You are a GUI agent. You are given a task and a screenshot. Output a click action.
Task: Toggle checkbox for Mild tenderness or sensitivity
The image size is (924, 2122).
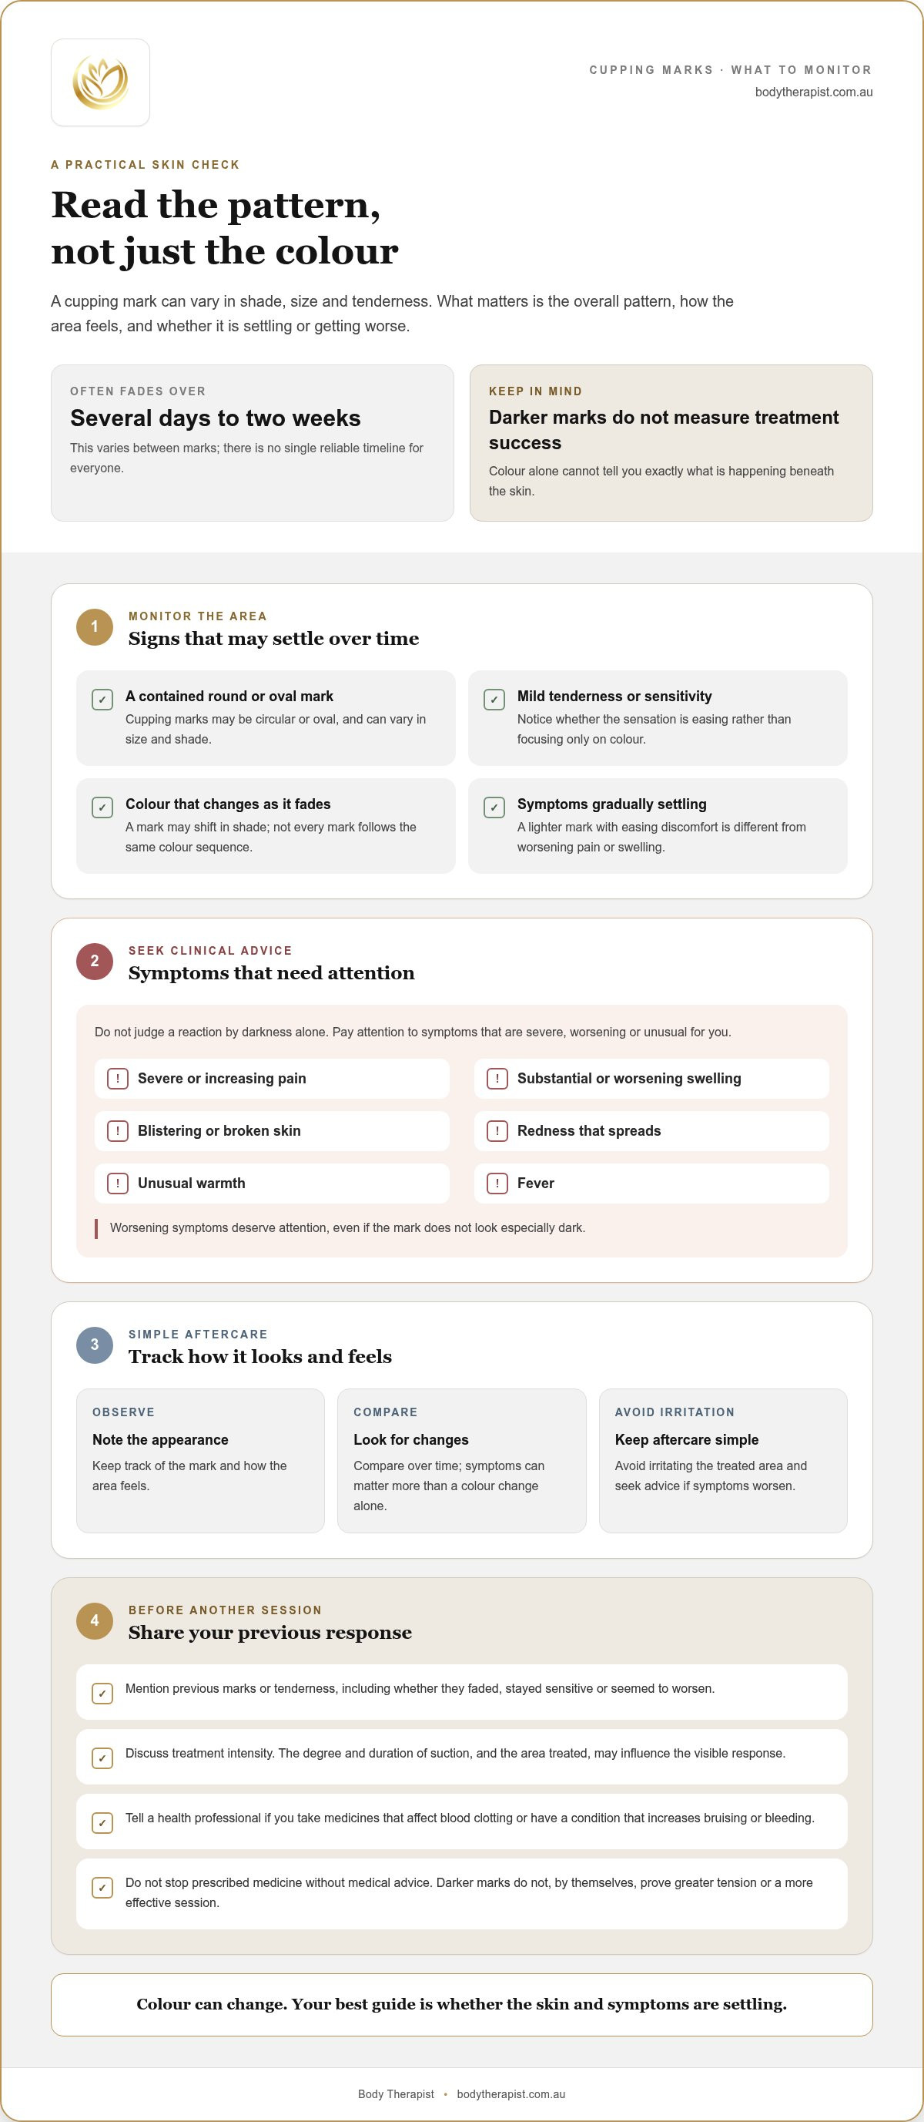(494, 700)
